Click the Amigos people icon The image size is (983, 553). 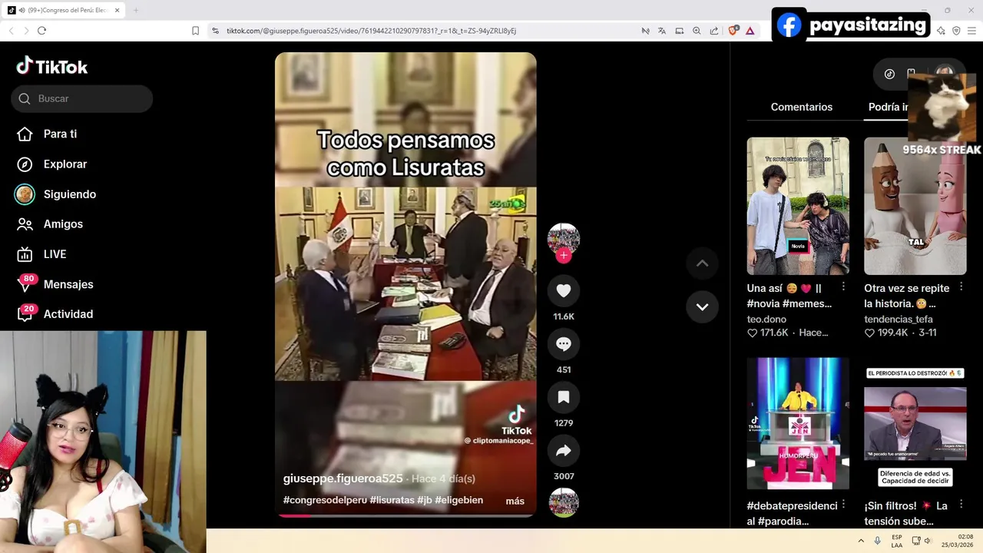25,224
